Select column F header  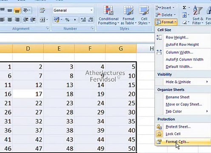(x=90, y=48)
